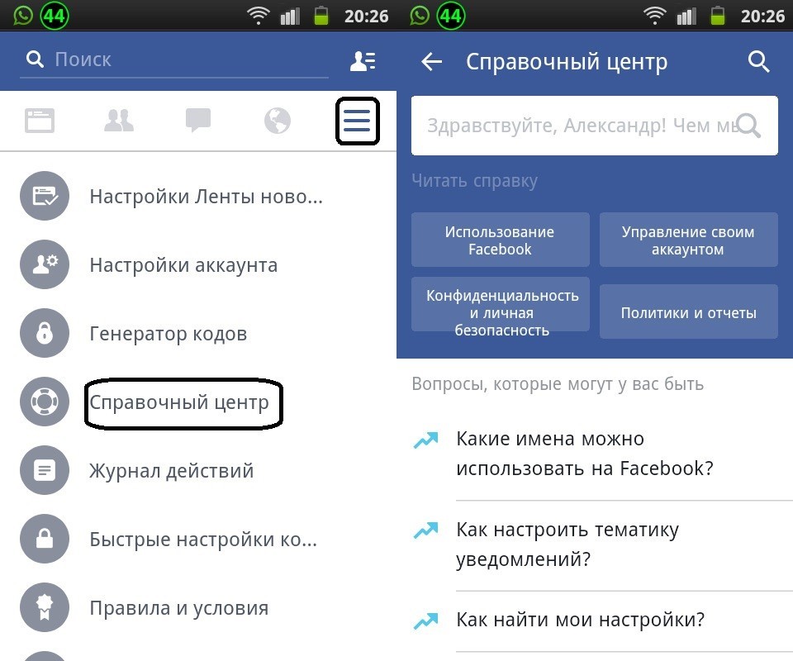Switch to the News Feed tab icon
Viewport: 793px width, 661px height.
40,121
